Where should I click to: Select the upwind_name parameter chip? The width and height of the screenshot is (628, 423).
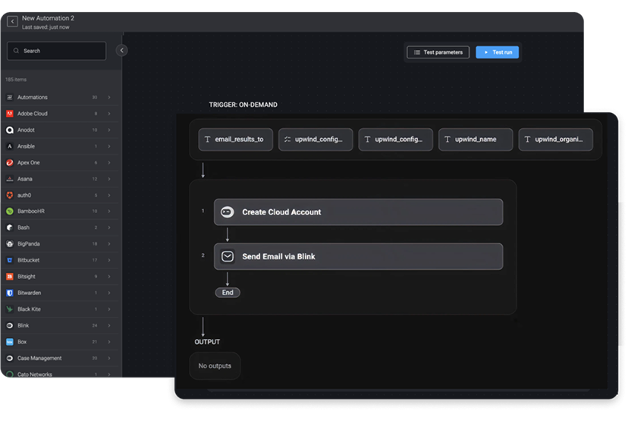(x=476, y=139)
